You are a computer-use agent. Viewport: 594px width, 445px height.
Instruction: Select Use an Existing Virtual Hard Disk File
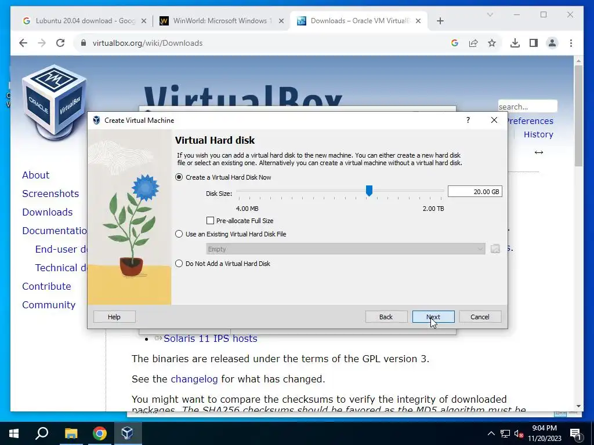click(x=231, y=234)
